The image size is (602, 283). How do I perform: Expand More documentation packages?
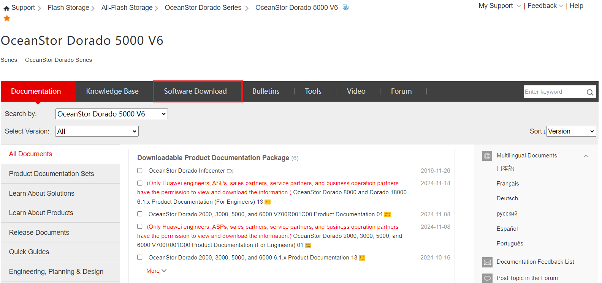[x=156, y=271]
